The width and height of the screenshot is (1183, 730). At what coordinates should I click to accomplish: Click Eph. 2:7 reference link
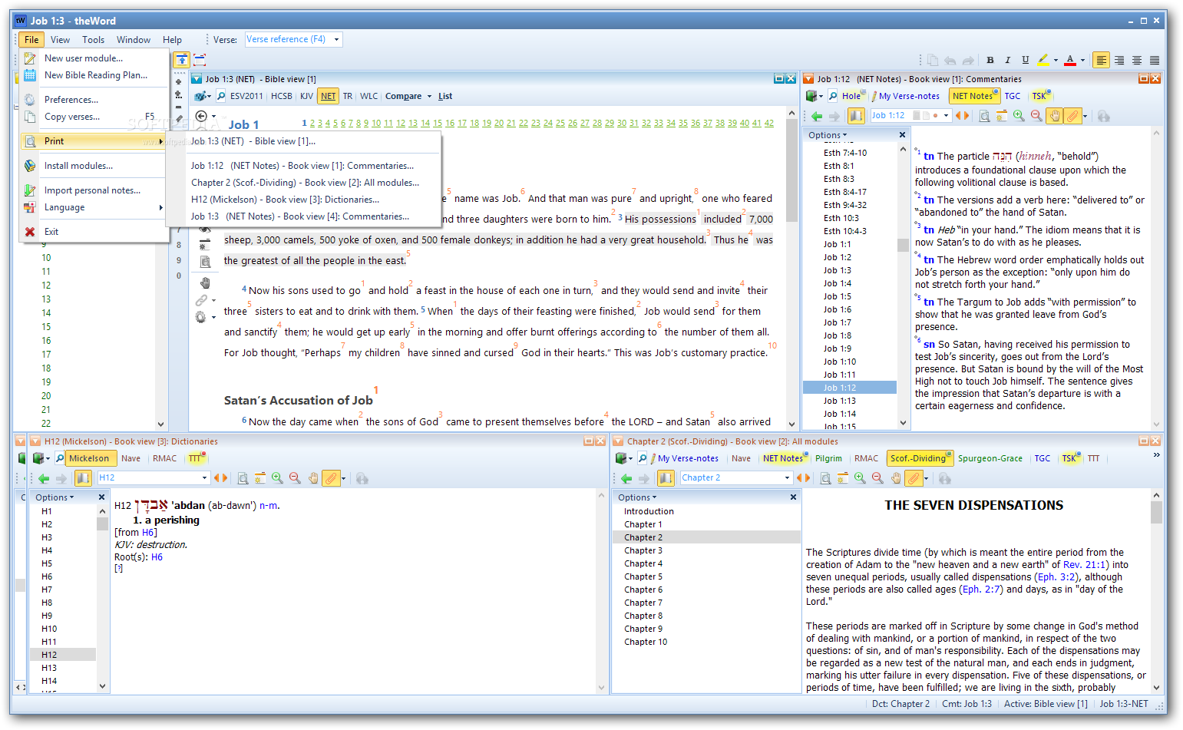982,589
